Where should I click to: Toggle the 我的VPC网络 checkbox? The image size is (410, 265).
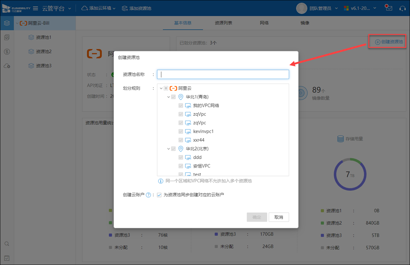(181, 106)
